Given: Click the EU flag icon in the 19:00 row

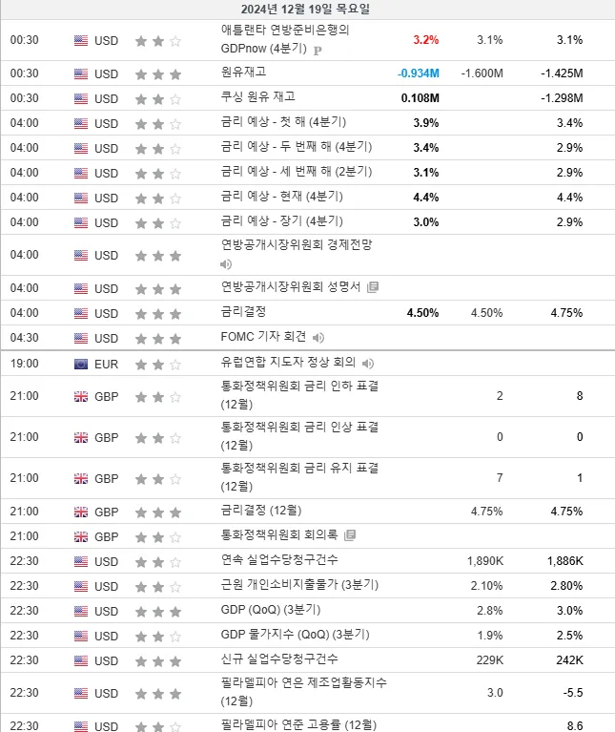Looking at the screenshot, I should [x=81, y=365].
